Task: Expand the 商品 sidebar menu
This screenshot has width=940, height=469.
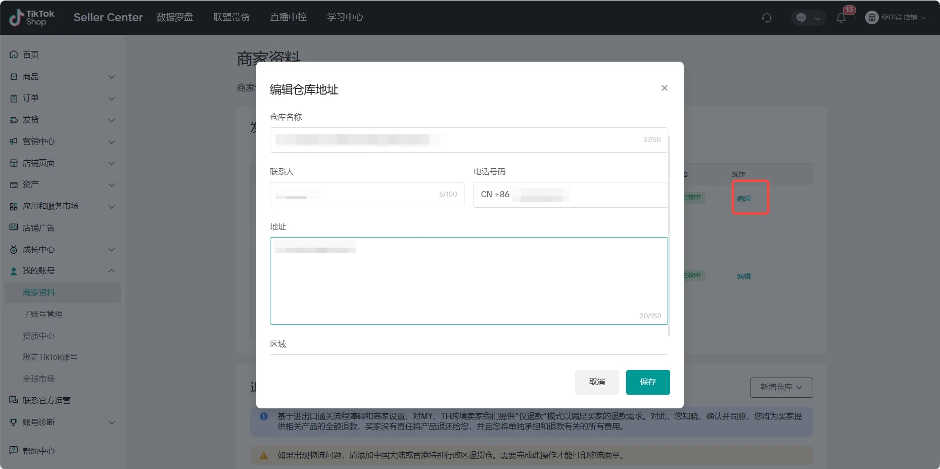Action: 112,77
